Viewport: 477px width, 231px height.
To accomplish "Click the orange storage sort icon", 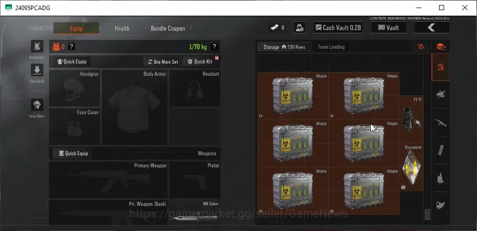I will pos(421,47).
